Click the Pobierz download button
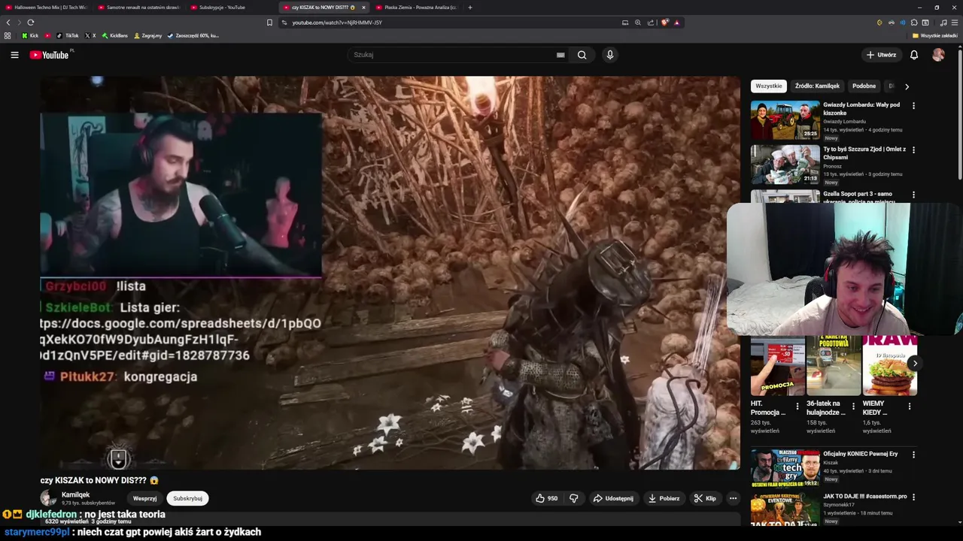This screenshot has width=963, height=541. [663, 498]
